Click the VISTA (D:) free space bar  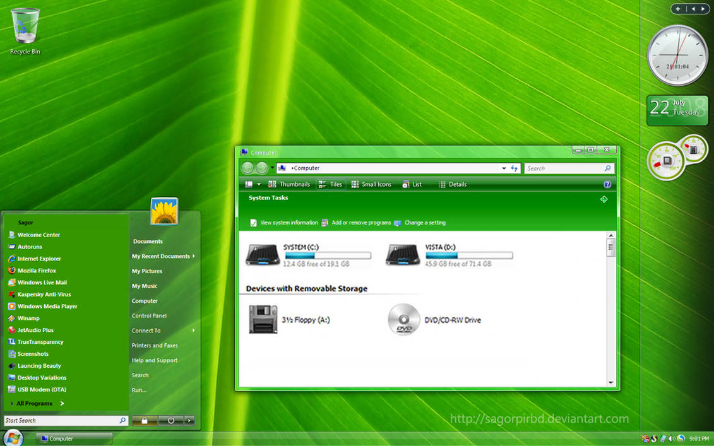(467, 255)
